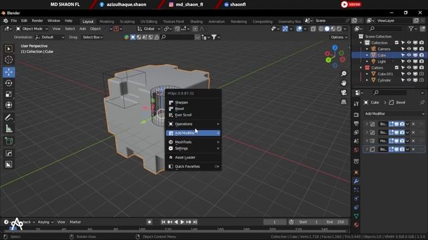
Task: Activate the Cursor tool
Action: 9,59
